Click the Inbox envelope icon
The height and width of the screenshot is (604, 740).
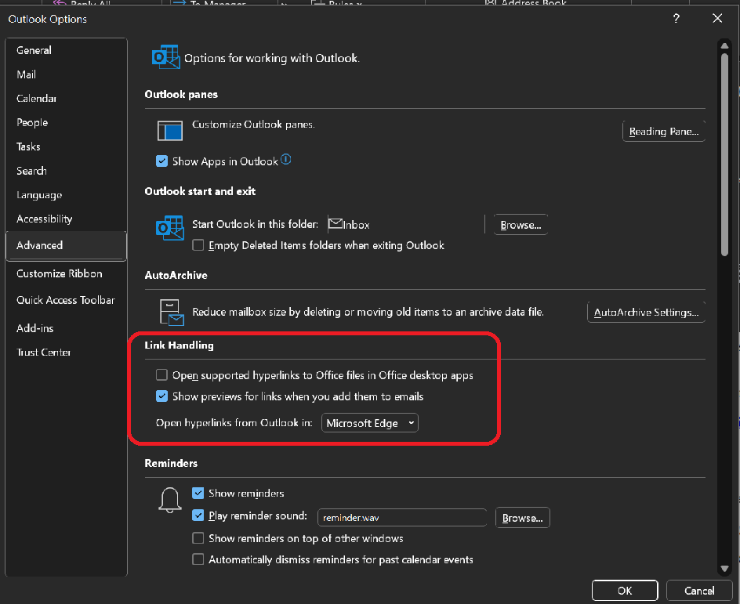(x=335, y=223)
